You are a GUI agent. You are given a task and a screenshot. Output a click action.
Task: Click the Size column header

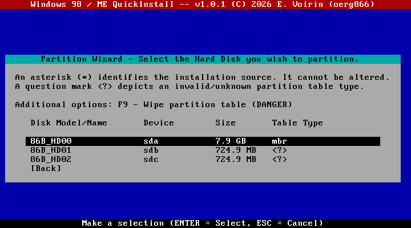225,123
